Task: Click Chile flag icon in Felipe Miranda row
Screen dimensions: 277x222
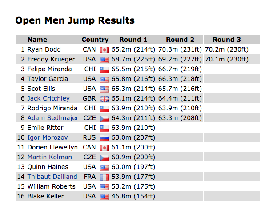Action: point(104,69)
